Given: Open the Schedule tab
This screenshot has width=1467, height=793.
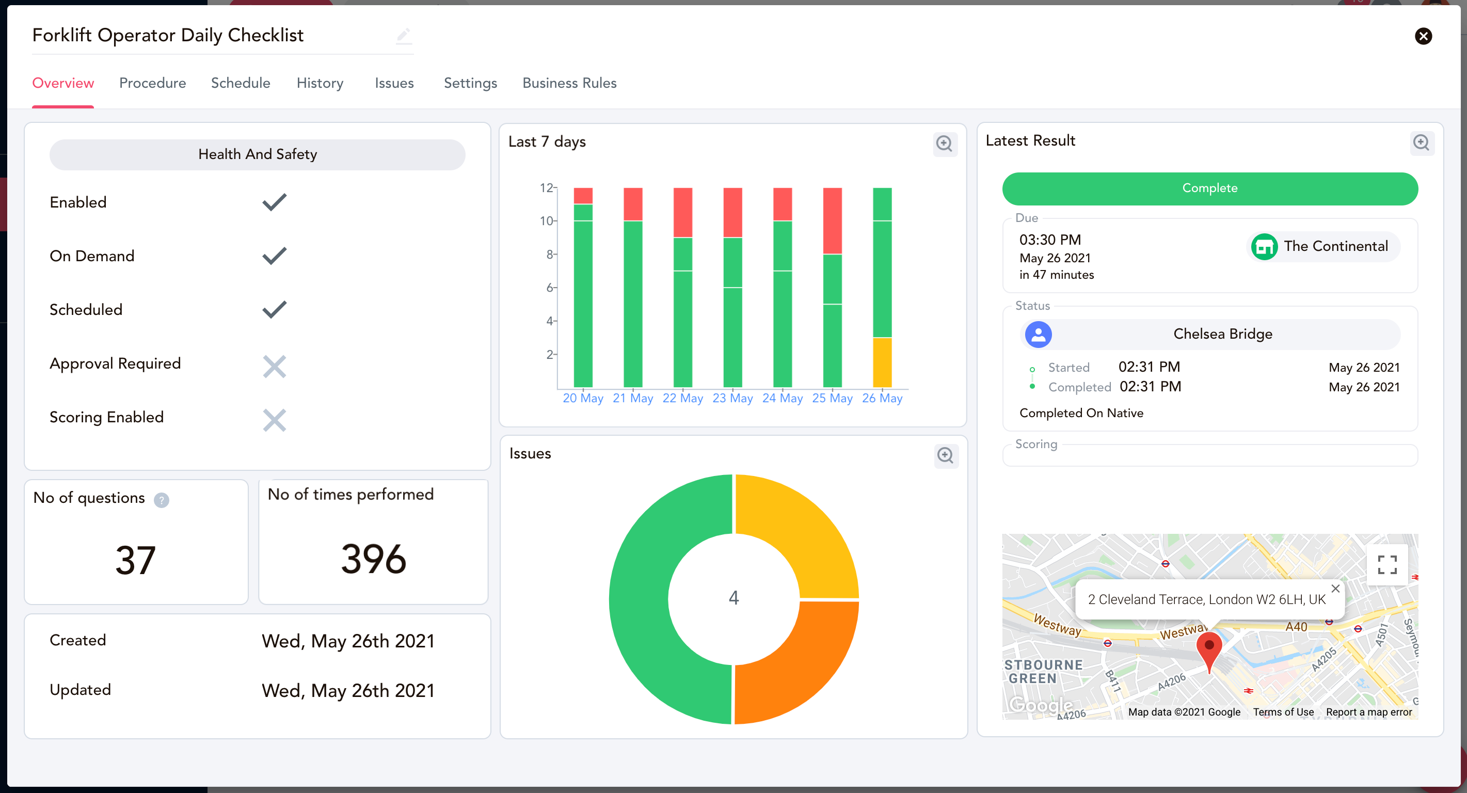Looking at the screenshot, I should pyautogui.click(x=241, y=83).
